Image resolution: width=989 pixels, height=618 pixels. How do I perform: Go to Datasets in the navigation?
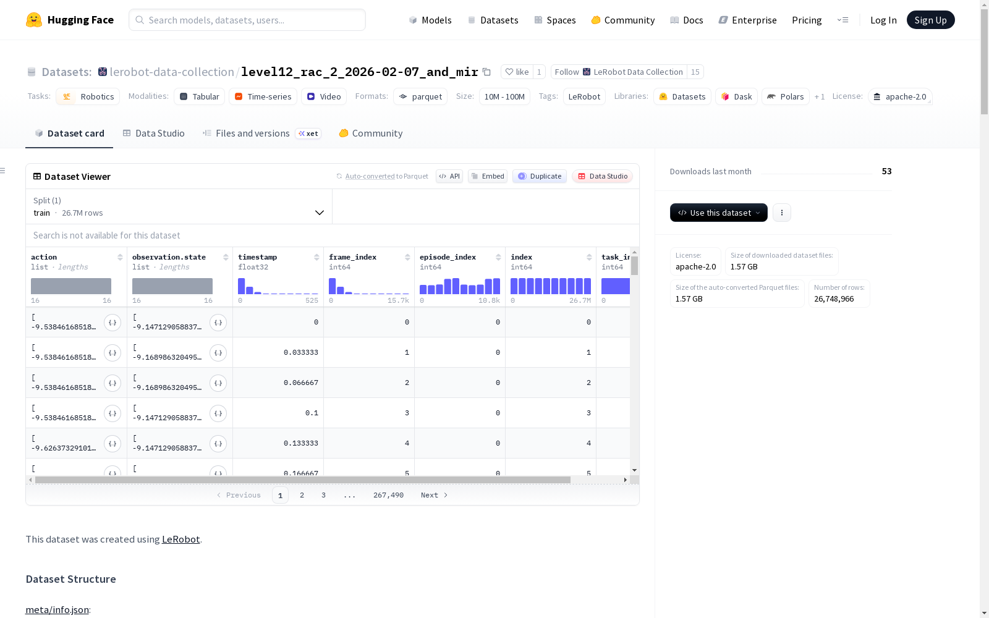[x=493, y=20]
